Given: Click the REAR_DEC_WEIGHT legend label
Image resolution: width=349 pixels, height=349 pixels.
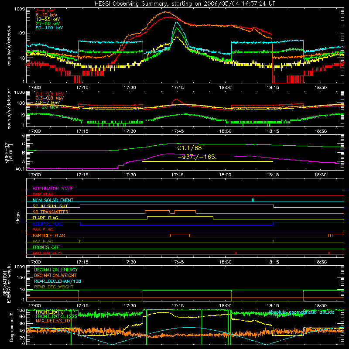Looking at the screenshot, I should (54, 287).
